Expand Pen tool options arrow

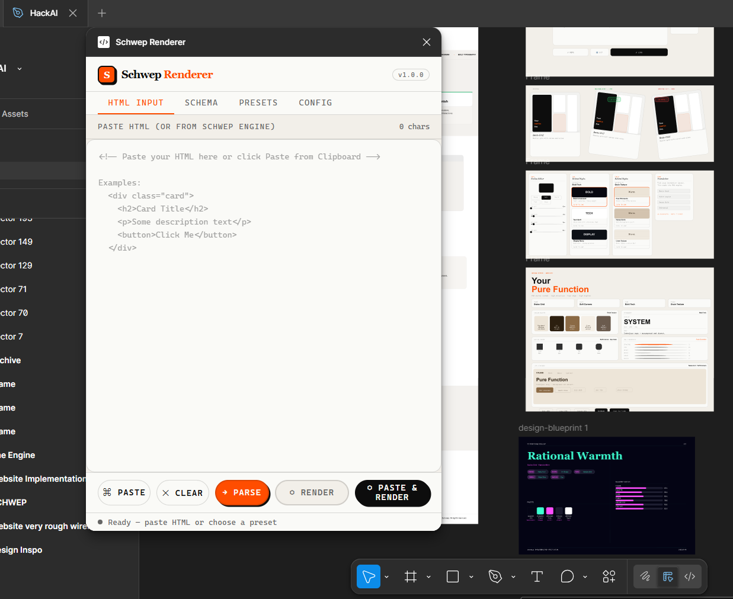pos(513,576)
